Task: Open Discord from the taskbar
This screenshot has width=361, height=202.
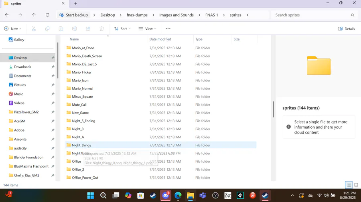Action: point(166,196)
